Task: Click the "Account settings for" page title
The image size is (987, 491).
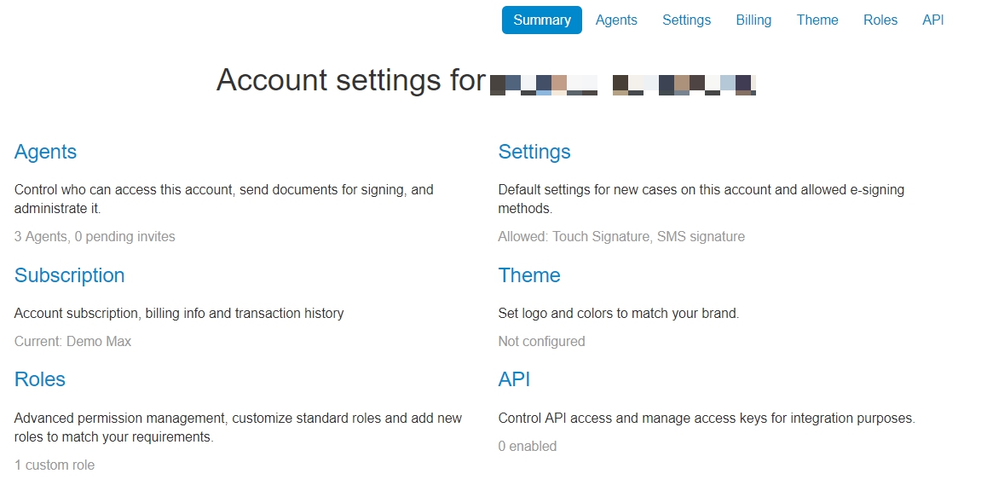Action: [x=350, y=80]
